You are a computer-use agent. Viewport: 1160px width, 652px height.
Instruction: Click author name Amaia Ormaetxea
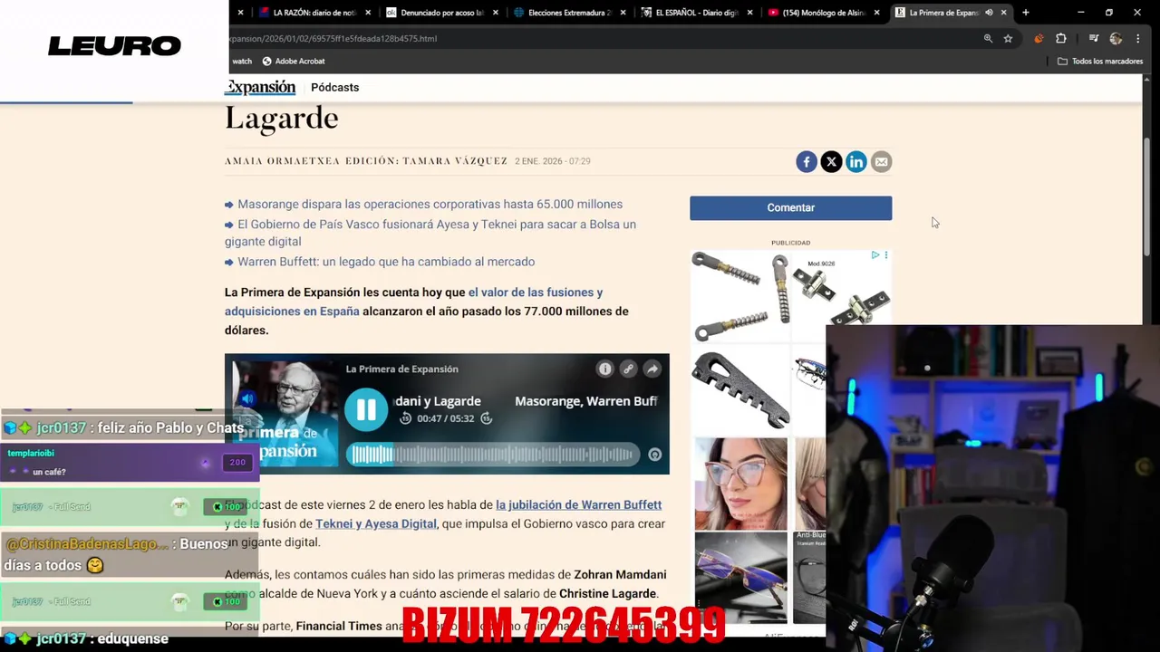tap(282, 161)
